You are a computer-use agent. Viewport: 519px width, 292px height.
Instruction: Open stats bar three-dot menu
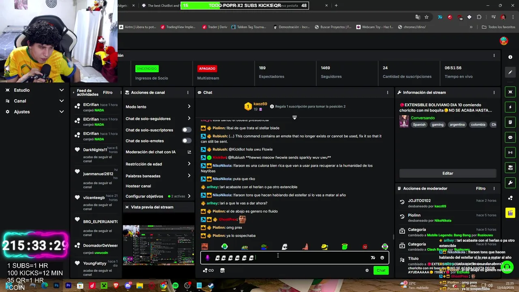pyautogui.click(x=494, y=56)
